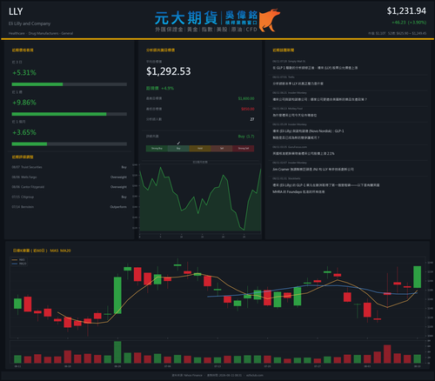Click the checkmark above the Buy segment

coord(178,143)
